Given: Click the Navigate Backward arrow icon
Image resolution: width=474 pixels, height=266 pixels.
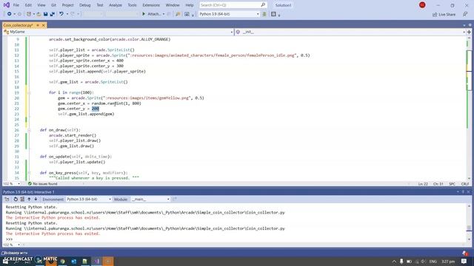Looking at the screenshot, I should [x=10, y=14].
